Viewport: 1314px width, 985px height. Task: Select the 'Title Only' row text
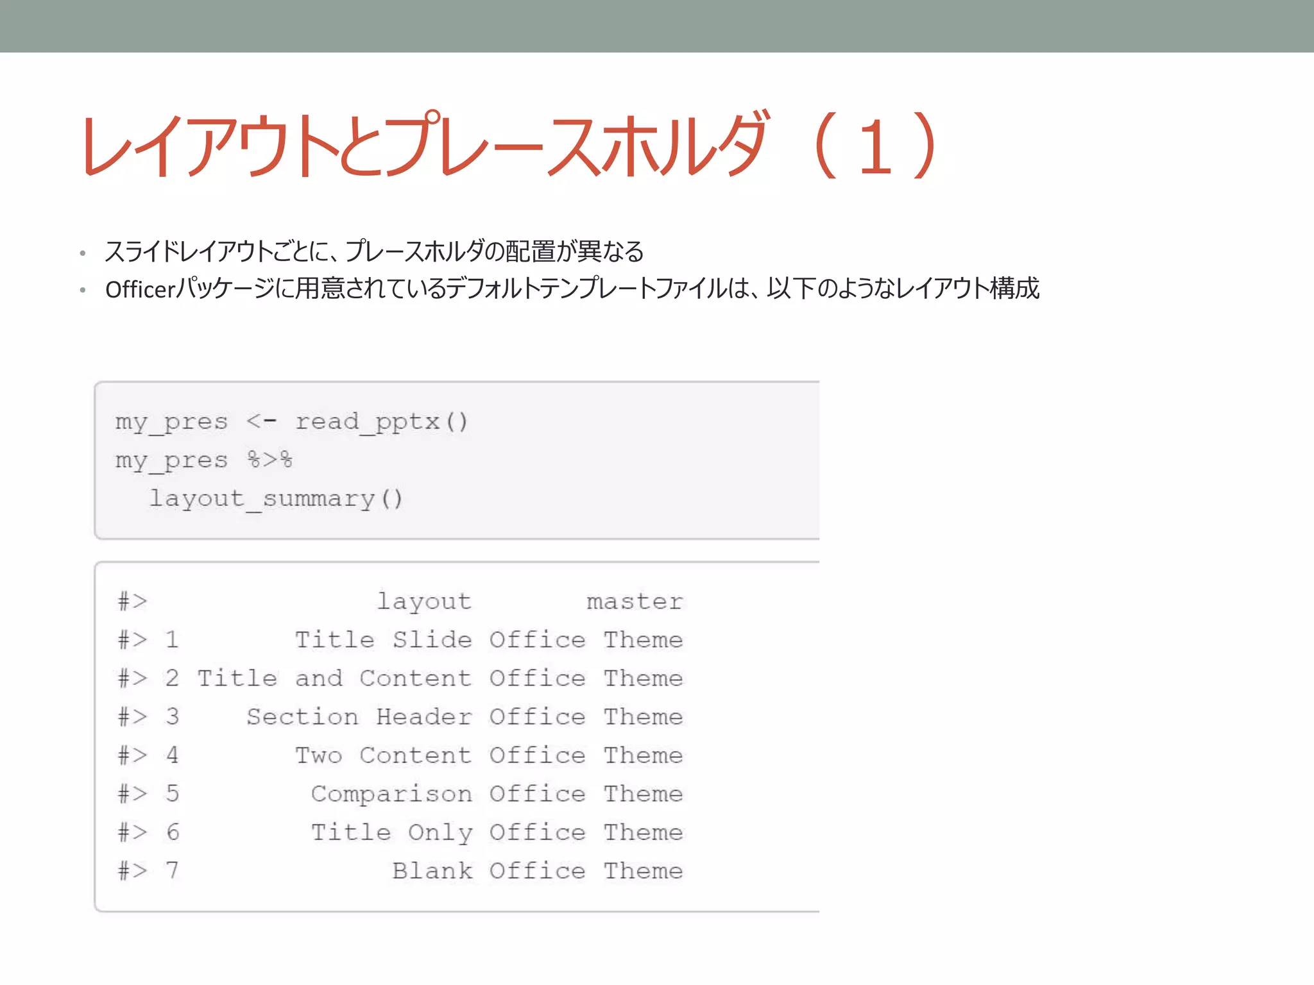(x=391, y=832)
